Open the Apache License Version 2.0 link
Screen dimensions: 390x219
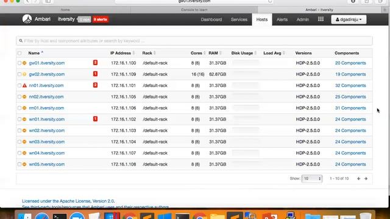[68, 201]
